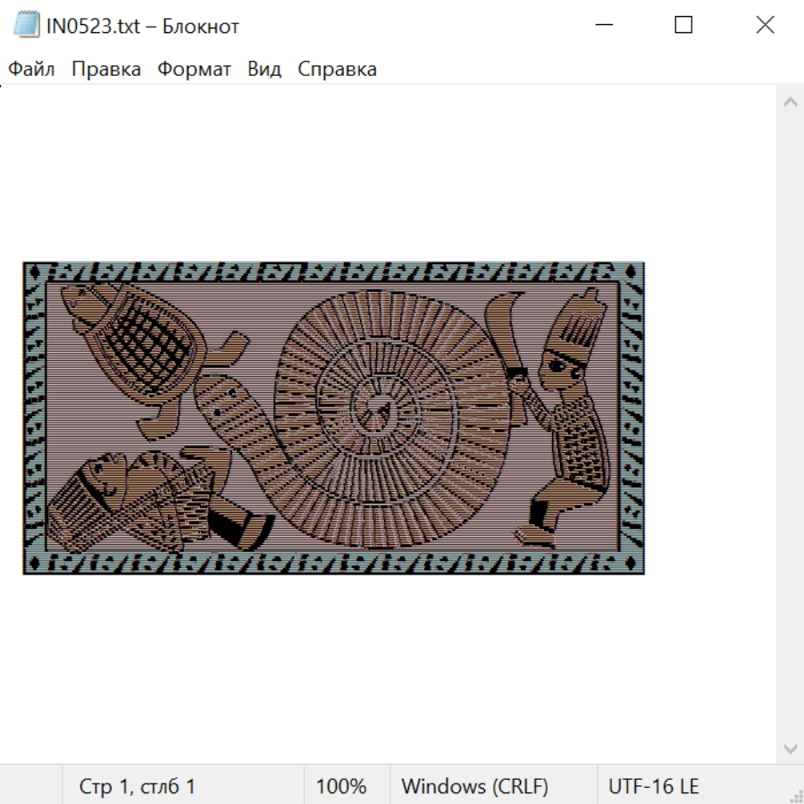Click the scroll up arrow
Image resolution: width=804 pixels, height=804 pixels.
coord(790,103)
